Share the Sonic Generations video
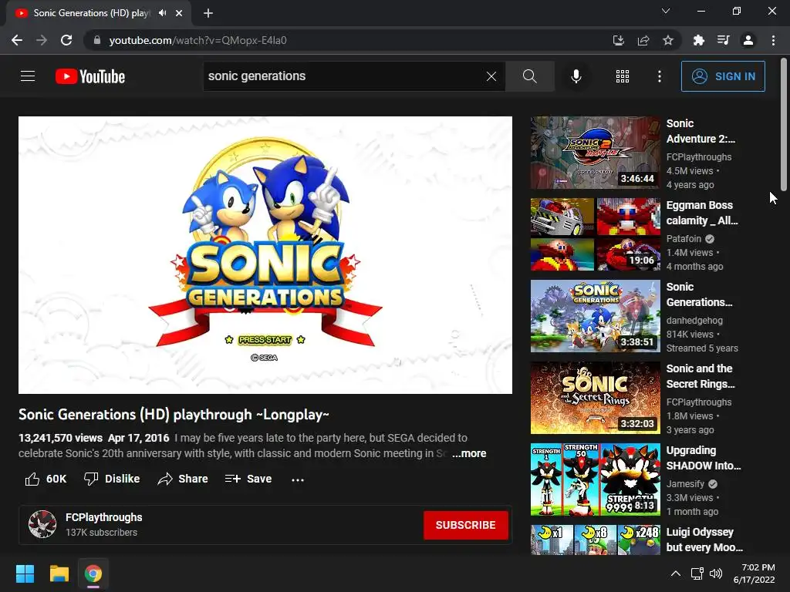790x592 pixels. pos(182,479)
